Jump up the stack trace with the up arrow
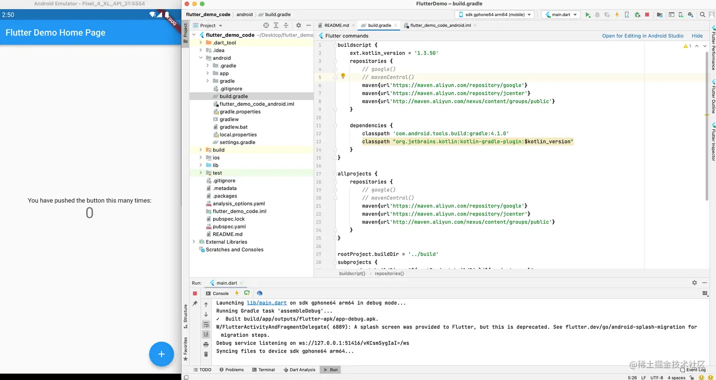 (206, 305)
